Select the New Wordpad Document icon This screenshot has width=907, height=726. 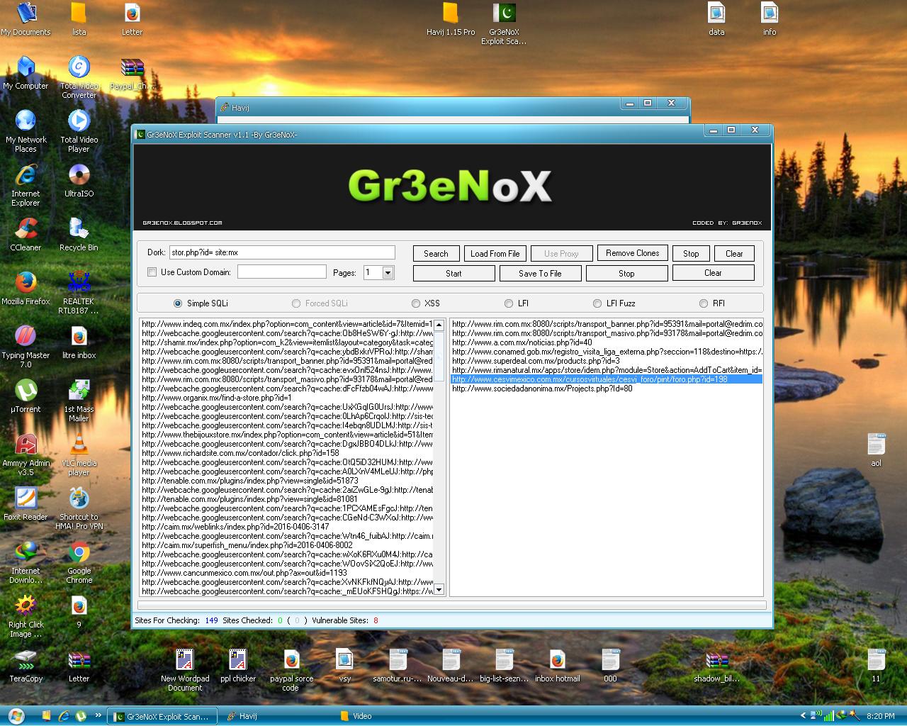(185, 670)
